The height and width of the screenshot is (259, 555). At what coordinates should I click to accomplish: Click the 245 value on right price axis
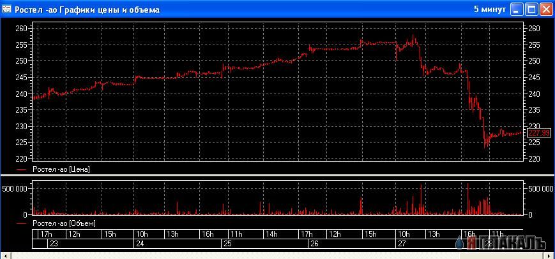point(534,77)
